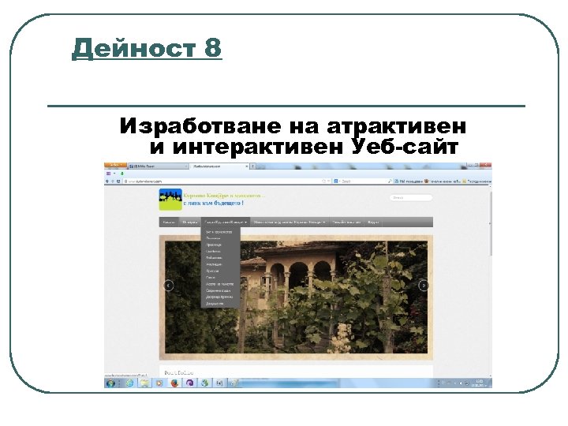Click the site logo with the city silhouette
This screenshot has height=426, width=568.
[x=170, y=200]
